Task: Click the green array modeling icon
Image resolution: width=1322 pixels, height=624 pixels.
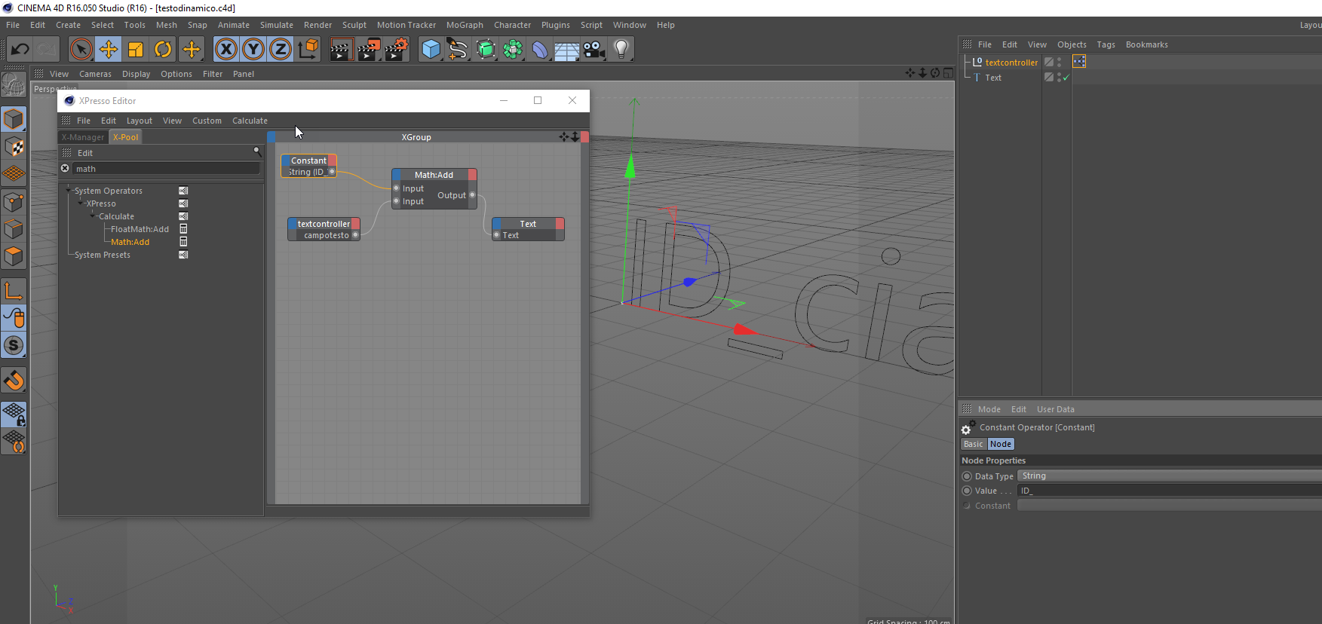Action: pyautogui.click(x=513, y=50)
